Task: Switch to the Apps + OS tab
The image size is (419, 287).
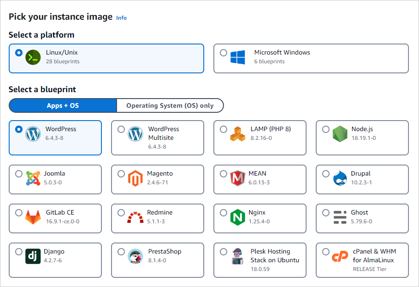Action: point(63,105)
